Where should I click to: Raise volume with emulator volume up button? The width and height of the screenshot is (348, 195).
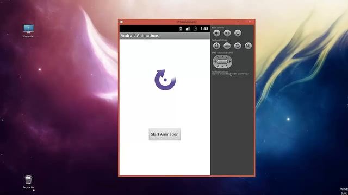pos(227,33)
